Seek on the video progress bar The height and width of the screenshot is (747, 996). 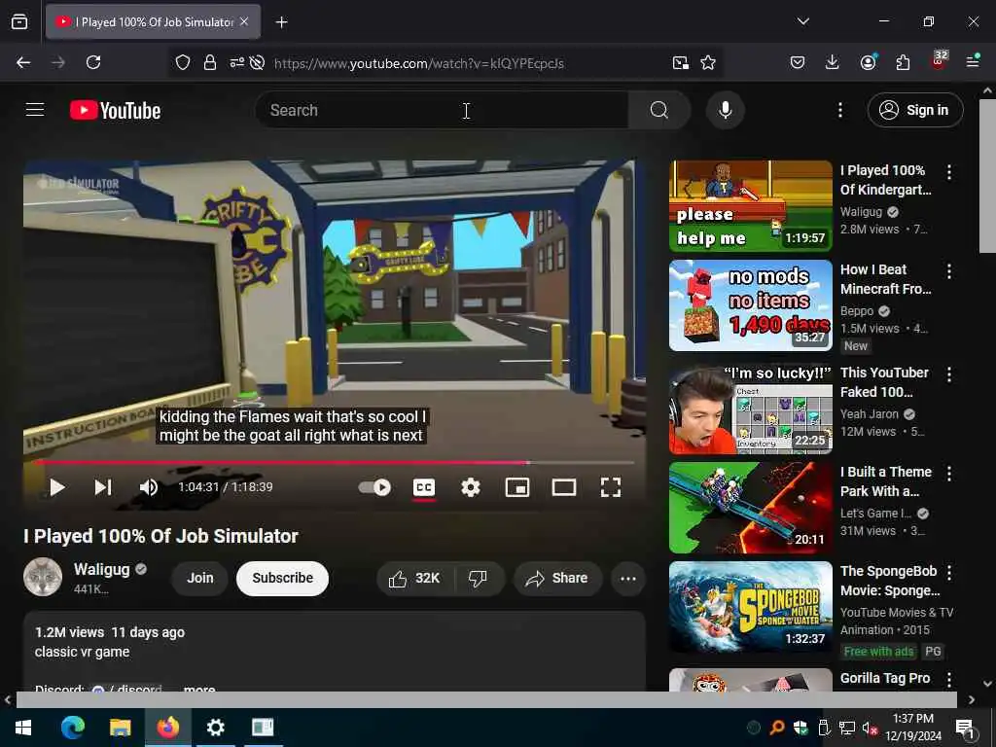point(335,462)
